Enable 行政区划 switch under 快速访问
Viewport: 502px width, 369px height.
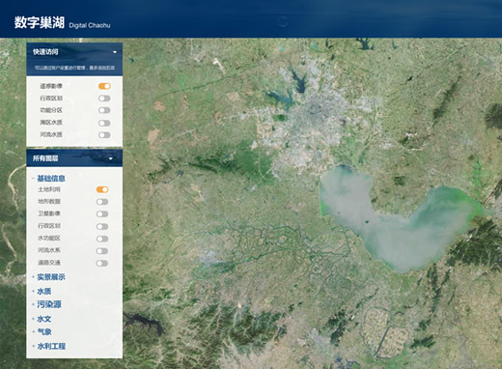click(x=104, y=99)
